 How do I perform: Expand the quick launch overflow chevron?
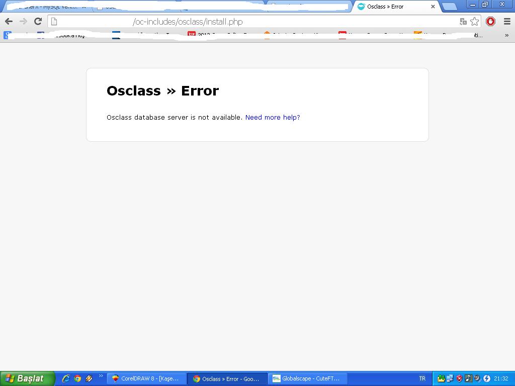point(101,376)
